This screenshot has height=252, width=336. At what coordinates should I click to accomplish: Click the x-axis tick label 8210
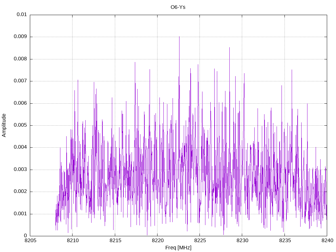coord(73,241)
